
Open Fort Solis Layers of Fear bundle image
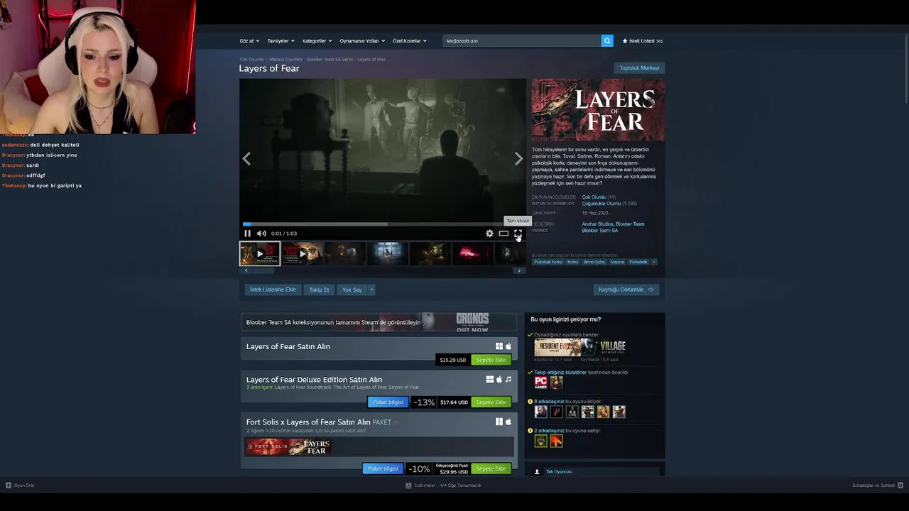click(x=288, y=446)
